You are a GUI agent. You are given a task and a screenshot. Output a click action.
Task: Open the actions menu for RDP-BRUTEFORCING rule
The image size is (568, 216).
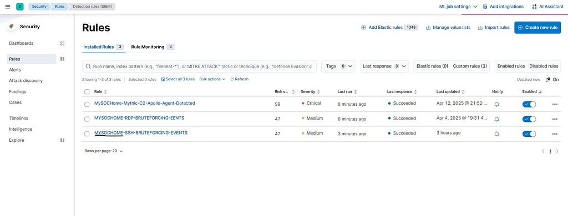(555, 119)
